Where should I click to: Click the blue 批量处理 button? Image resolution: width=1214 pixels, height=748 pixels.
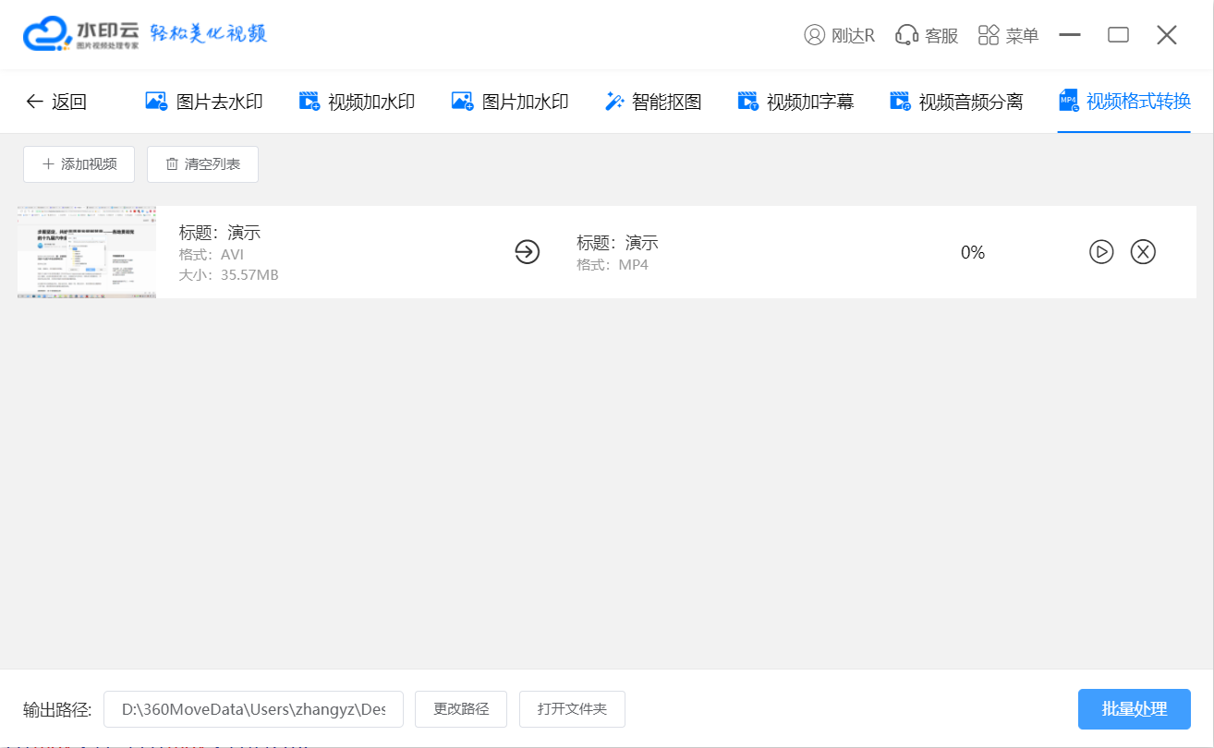[x=1135, y=709]
